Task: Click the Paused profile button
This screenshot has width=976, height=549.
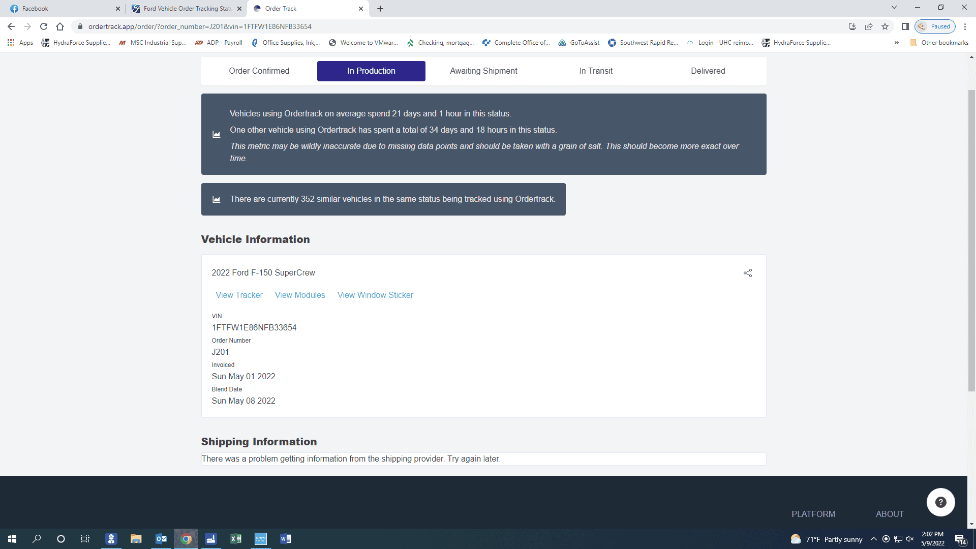Action: click(x=935, y=26)
